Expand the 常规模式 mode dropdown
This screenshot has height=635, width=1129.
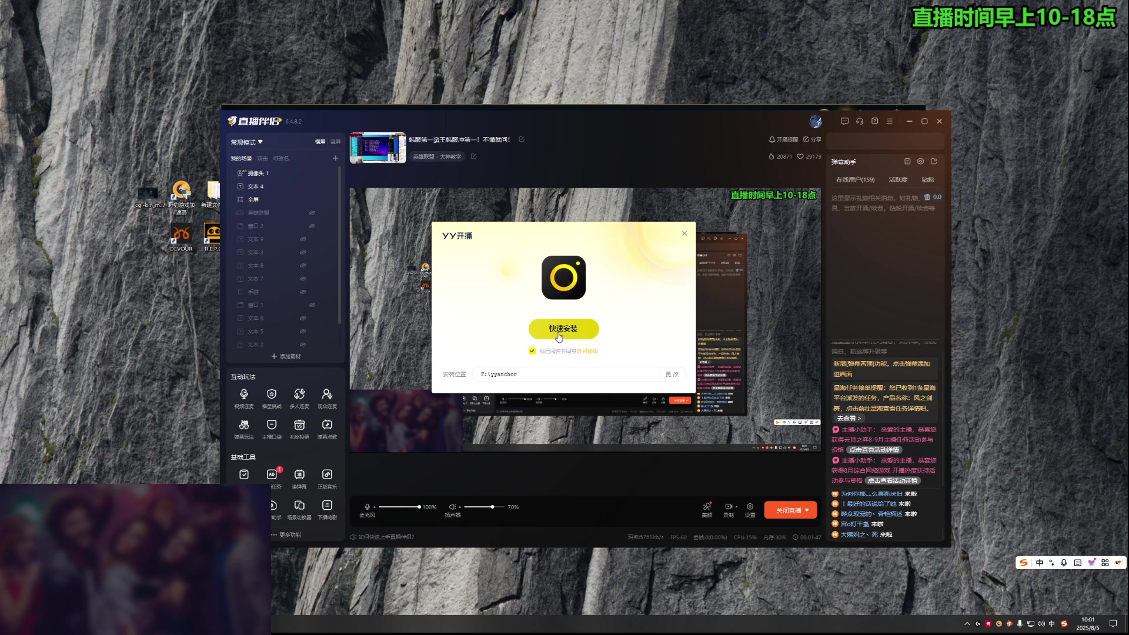[247, 142]
